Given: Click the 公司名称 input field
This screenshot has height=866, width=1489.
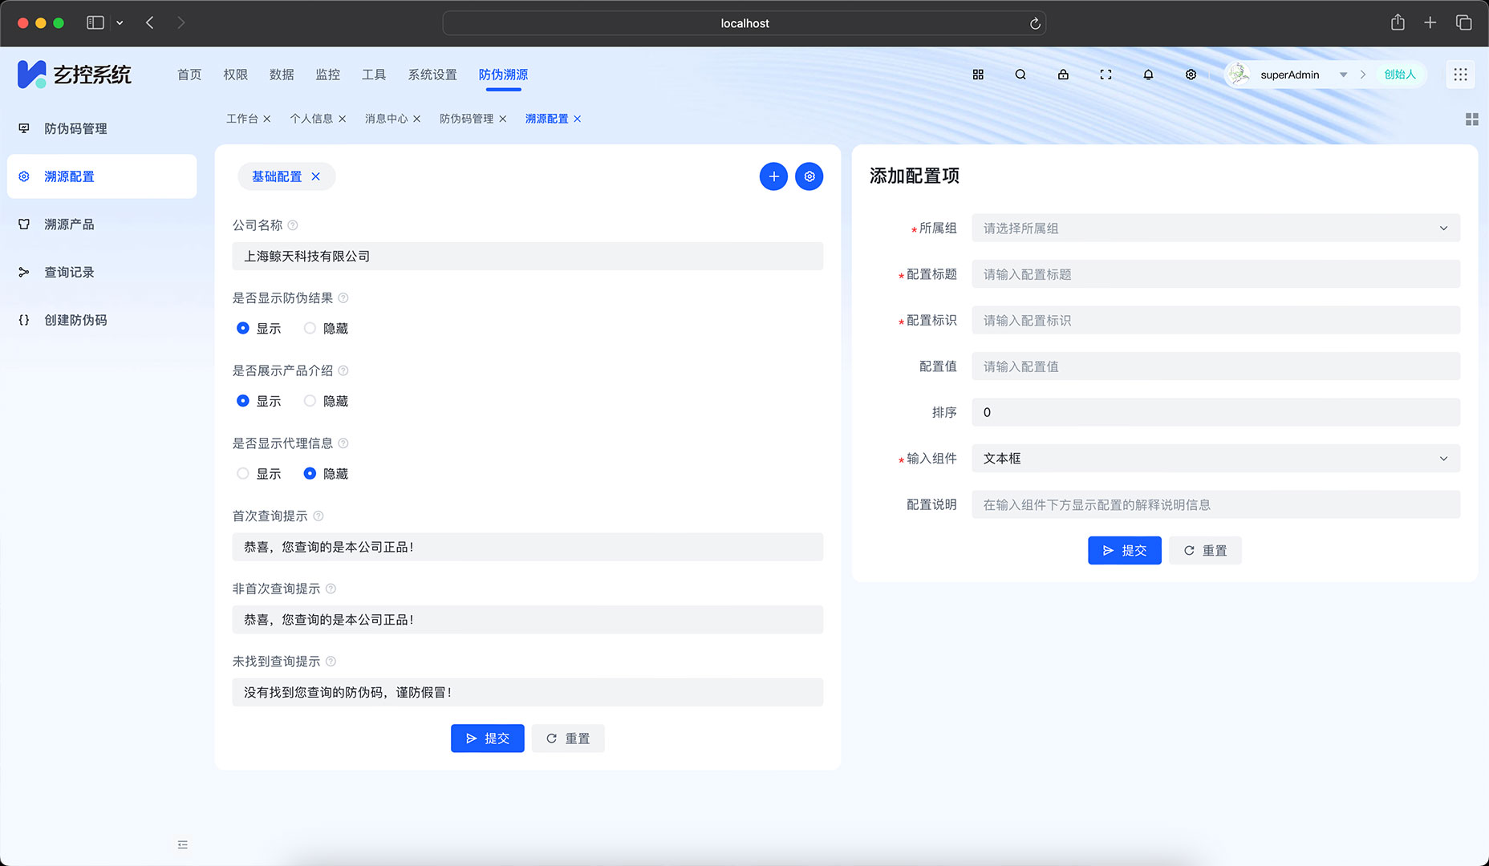Looking at the screenshot, I should click(x=527, y=256).
